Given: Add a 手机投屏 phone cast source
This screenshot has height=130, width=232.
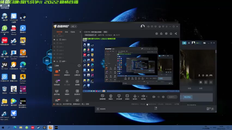Looking at the screenshot, I should click(x=119, y=97).
